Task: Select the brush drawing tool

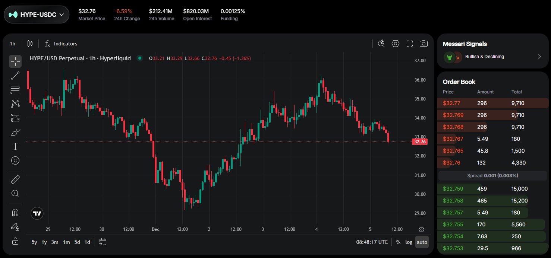Action: 15,132
